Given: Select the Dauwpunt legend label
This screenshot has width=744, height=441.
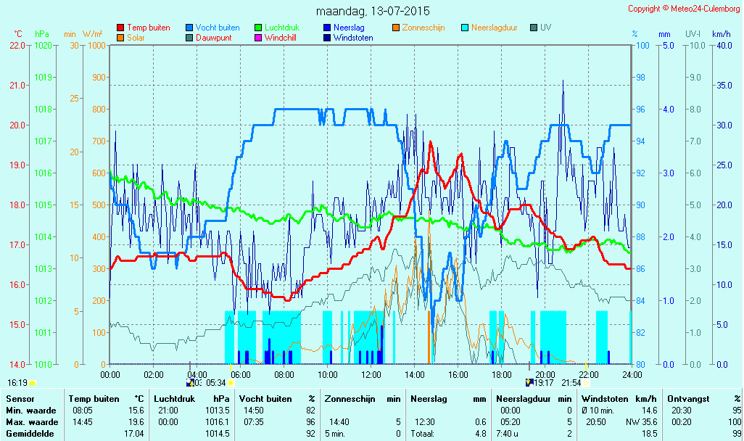Looking at the screenshot, I should (213, 38).
